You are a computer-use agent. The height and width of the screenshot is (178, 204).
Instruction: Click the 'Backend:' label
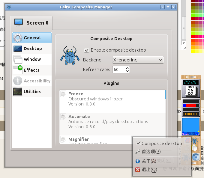pos(93,60)
